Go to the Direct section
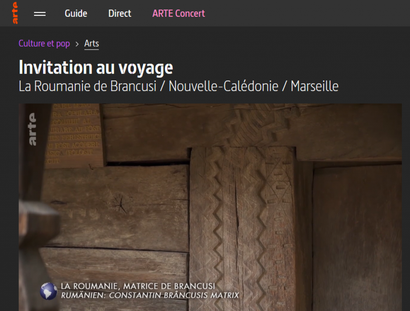 [x=120, y=13]
